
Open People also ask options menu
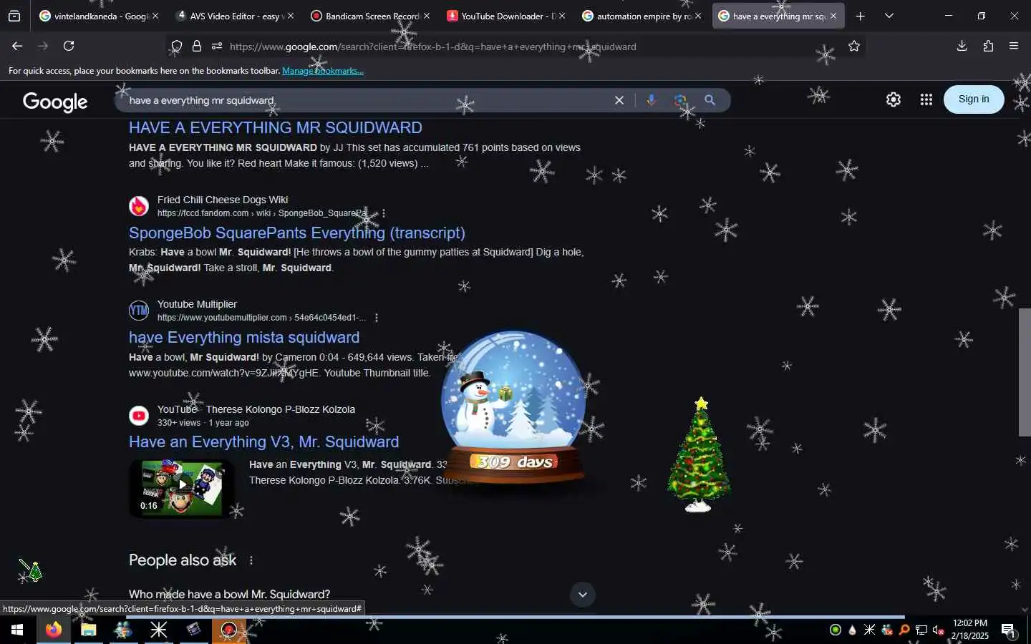(x=251, y=560)
